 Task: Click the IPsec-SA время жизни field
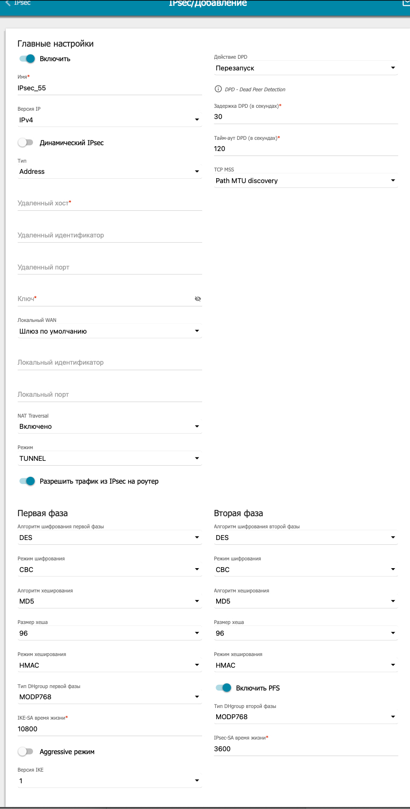(x=306, y=749)
